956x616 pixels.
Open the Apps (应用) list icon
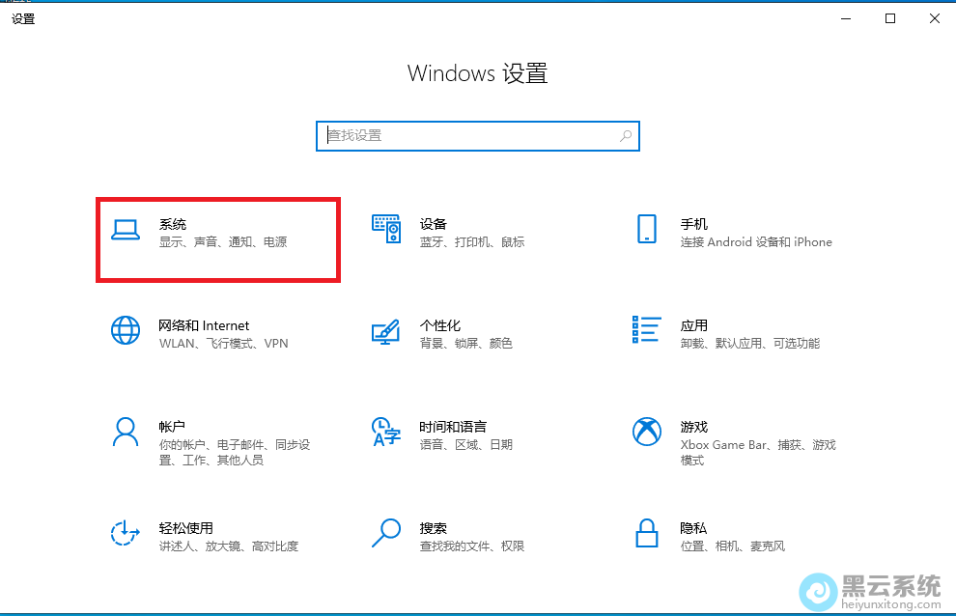(x=647, y=330)
